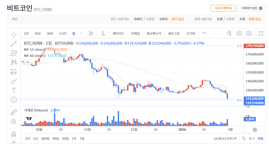Expand the time interval dropdown next to 일
The height and width of the screenshot is (148, 269).
81,33
